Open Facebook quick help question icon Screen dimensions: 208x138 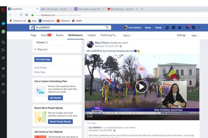(193, 28)
